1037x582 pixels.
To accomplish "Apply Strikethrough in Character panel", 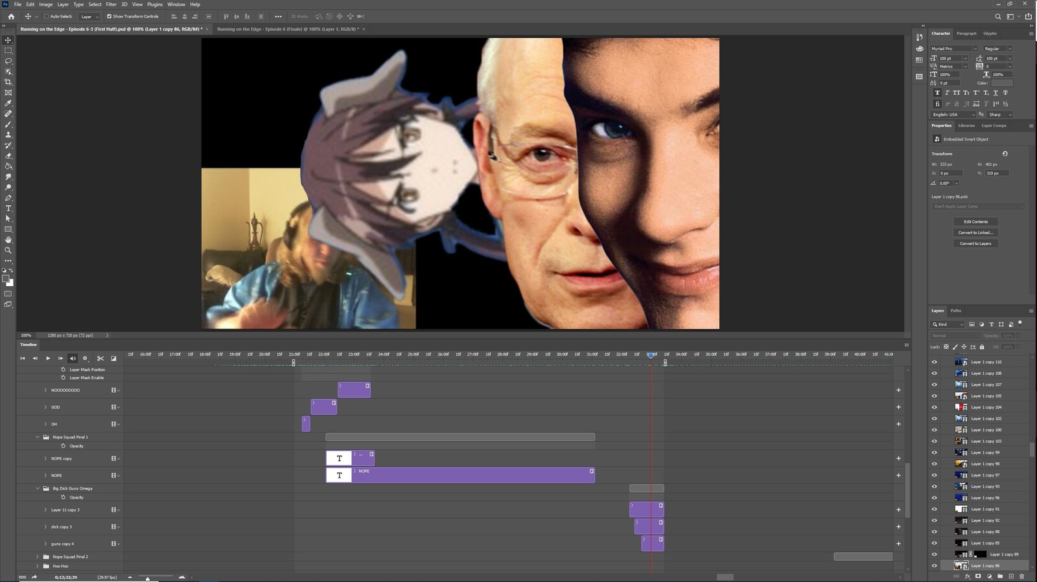I will click(1005, 93).
